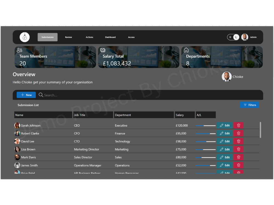This screenshot has height=205, width=274.
Task: Click the Admin label
Action: pos(253,37)
